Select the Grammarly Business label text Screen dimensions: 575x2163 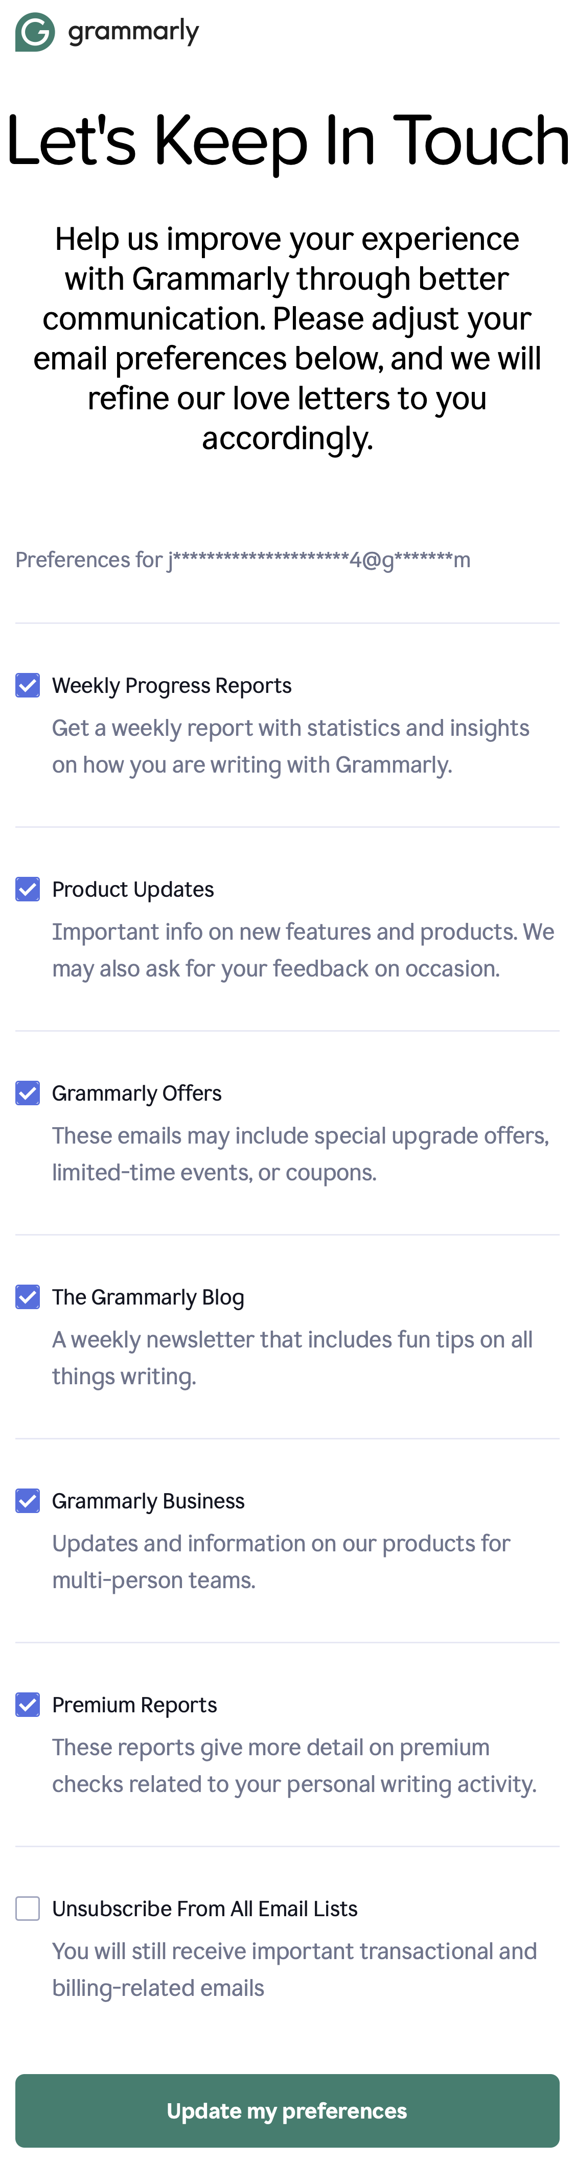coord(149,1500)
